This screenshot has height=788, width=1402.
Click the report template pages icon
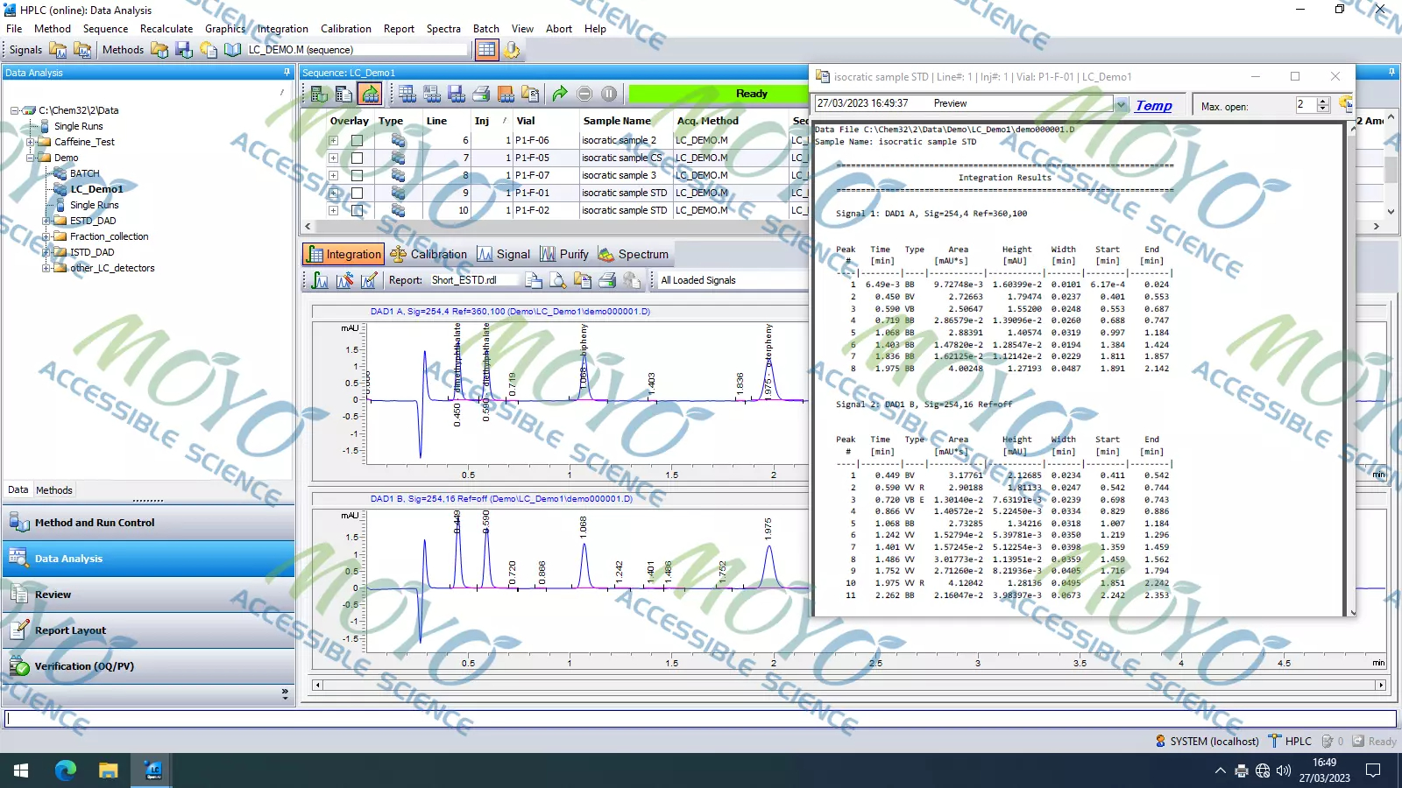[x=534, y=280]
